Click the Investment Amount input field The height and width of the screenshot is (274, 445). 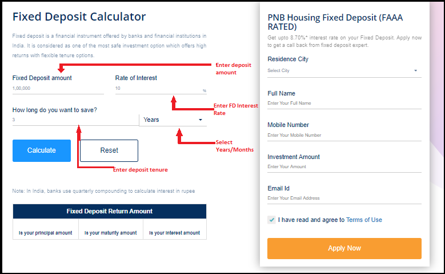click(x=344, y=167)
